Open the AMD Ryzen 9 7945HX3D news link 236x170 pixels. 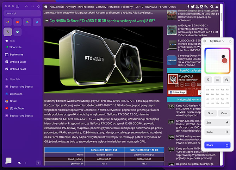pyautogui.click(x=198, y=30)
